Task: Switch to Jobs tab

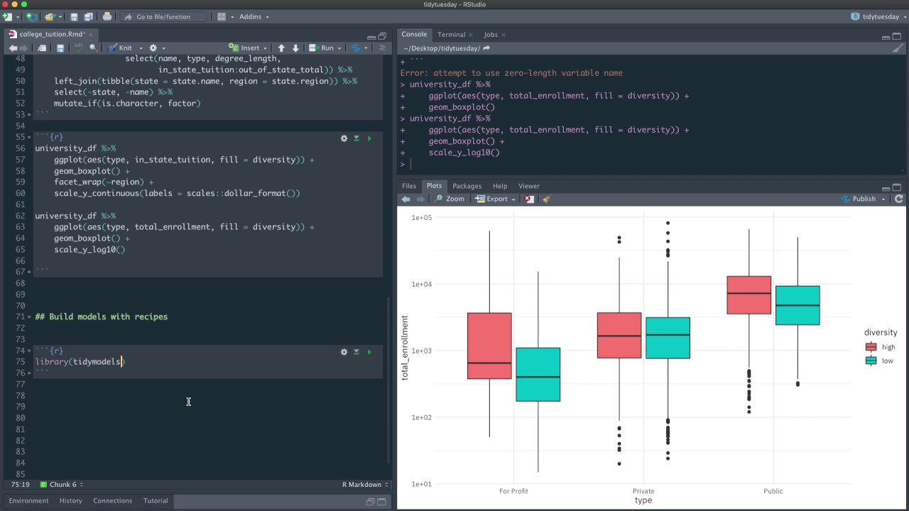Action: (x=491, y=35)
